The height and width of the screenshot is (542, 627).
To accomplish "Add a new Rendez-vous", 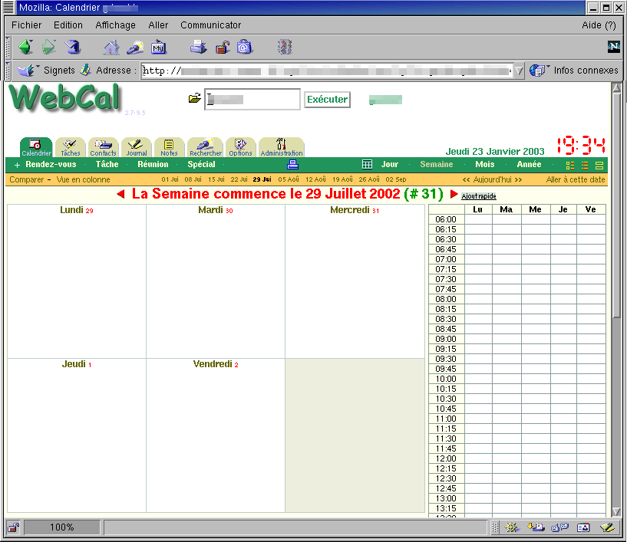I will [51, 164].
